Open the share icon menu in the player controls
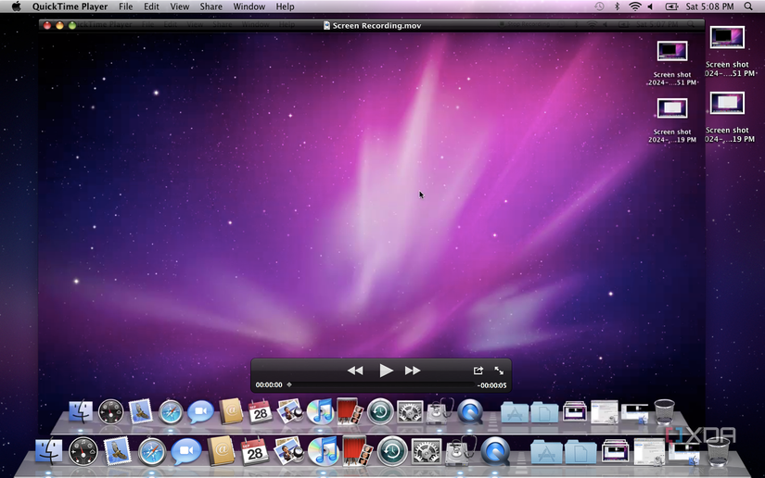 pos(478,371)
